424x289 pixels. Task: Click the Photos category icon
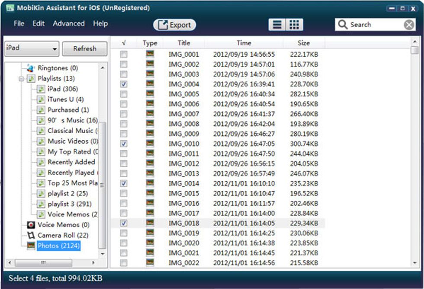pyautogui.click(x=31, y=246)
